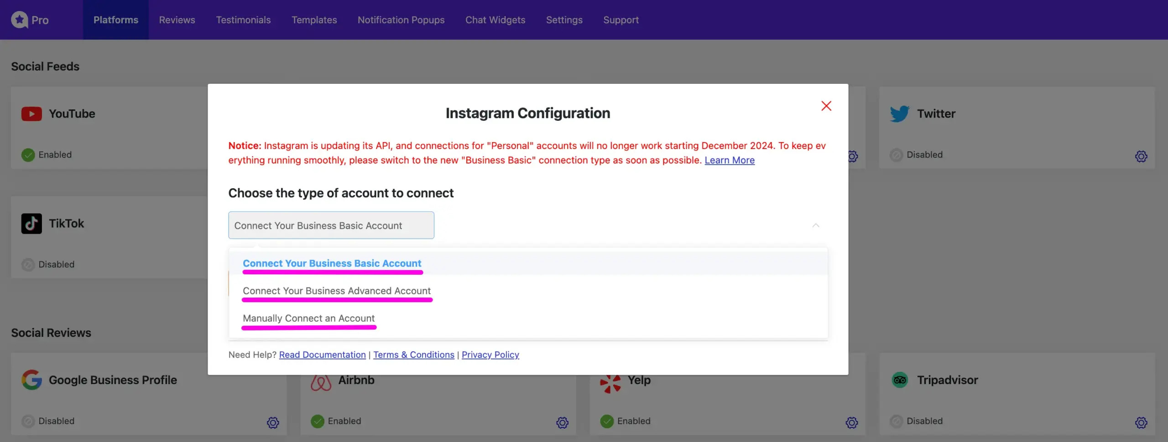Open Twitter settings gear
The width and height of the screenshot is (1168, 442).
click(1141, 156)
